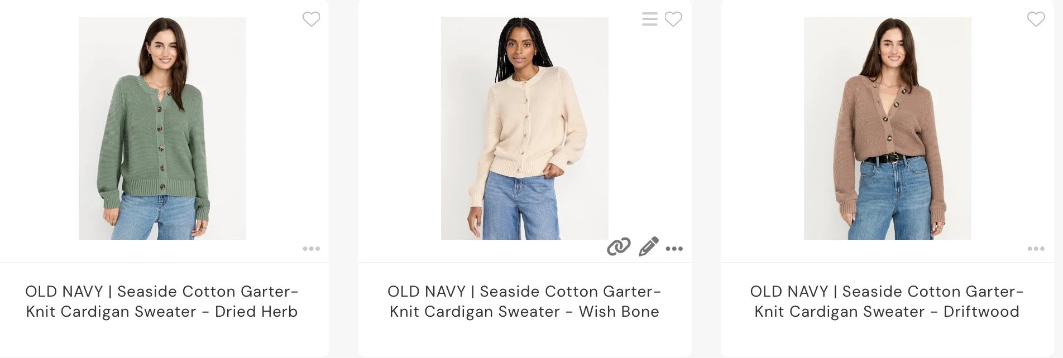Open three-dot options on Dried Herb card
Viewport: 1063px width, 358px height.
[312, 249]
